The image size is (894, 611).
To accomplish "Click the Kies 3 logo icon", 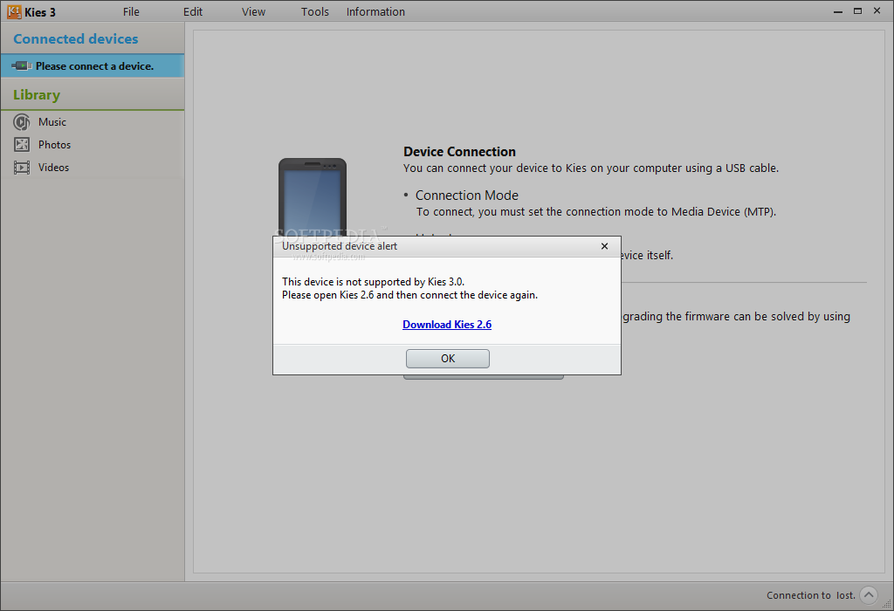I will pyautogui.click(x=14, y=11).
